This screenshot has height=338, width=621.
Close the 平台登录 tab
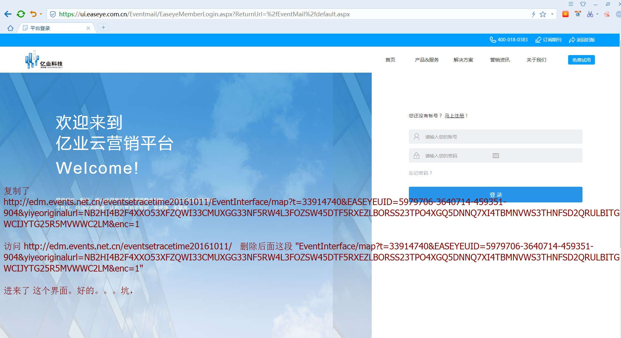click(x=88, y=28)
